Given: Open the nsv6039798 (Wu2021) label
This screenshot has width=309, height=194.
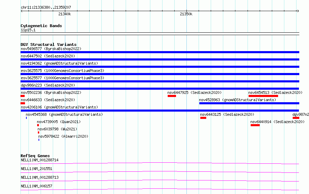Looking at the screenshot, I should [57, 129].
